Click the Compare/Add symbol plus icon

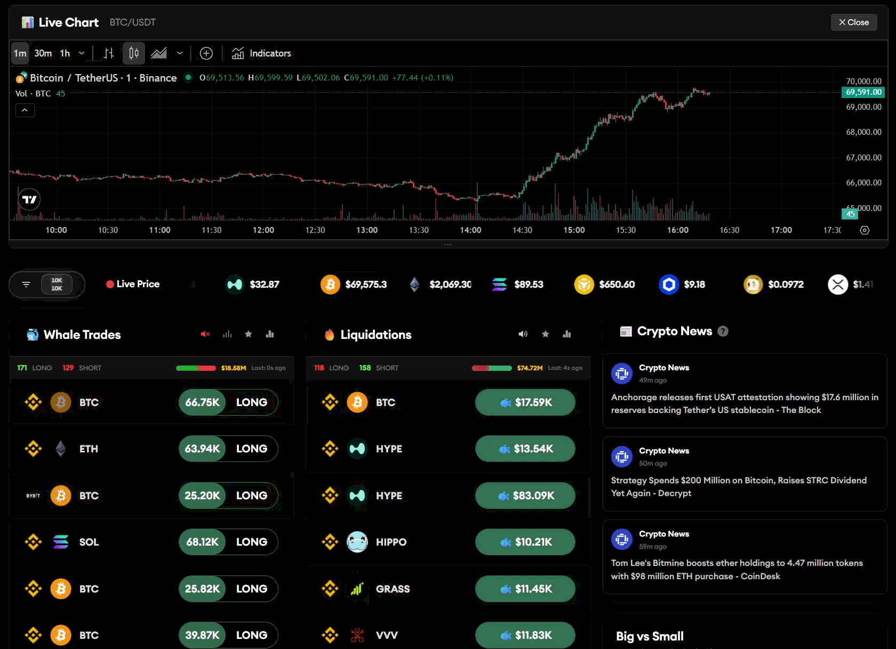coord(206,53)
